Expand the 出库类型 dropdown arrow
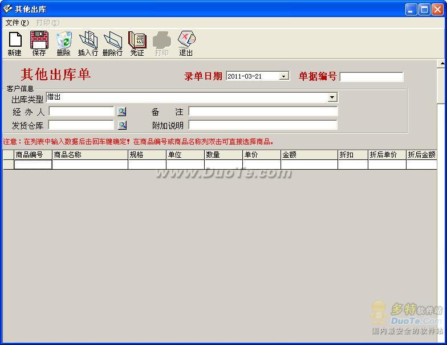The width and height of the screenshot is (447, 345). [332, 97]
